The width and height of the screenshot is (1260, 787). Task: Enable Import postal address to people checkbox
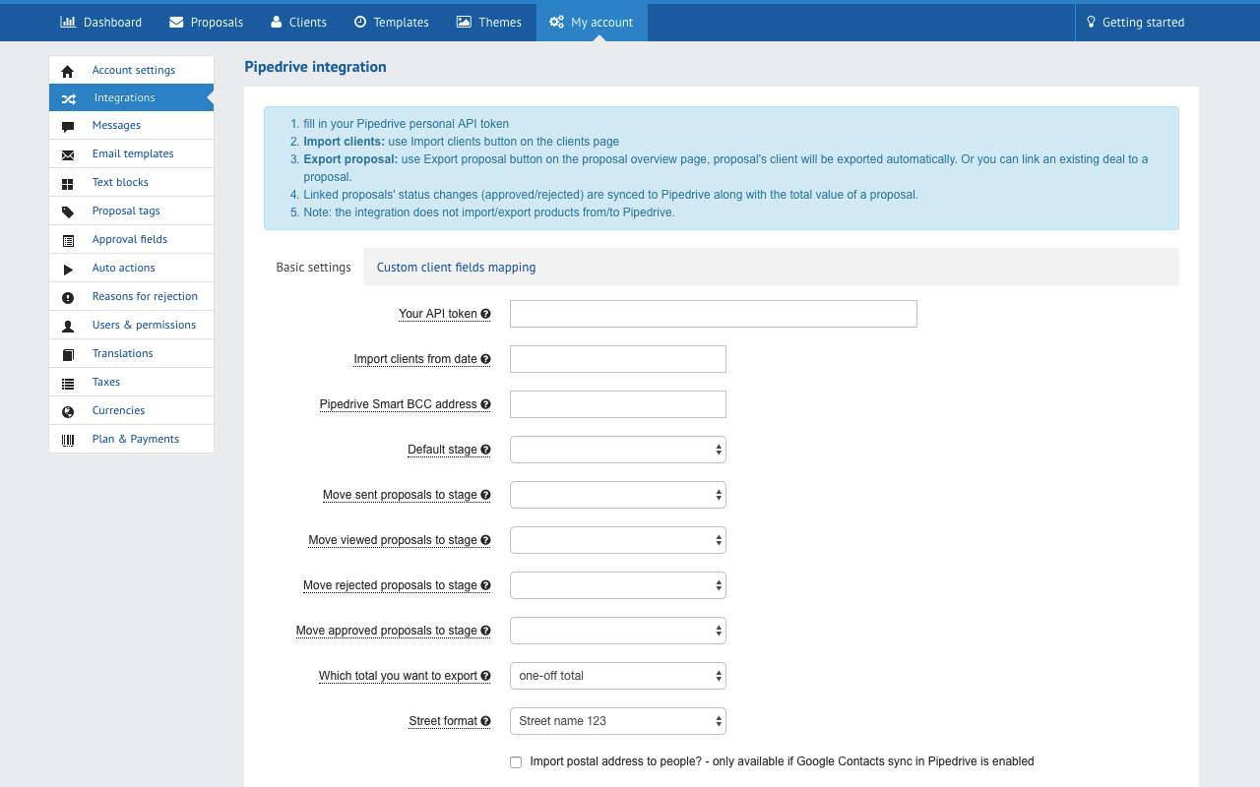pos(516,762)
